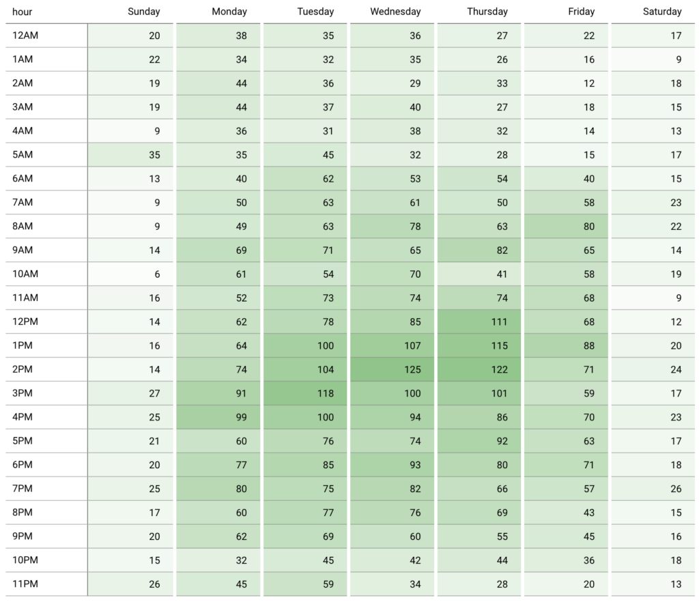Click the Sunday column header
The height and width of the screenshot is (602, 699).
(x=143, y=12)
